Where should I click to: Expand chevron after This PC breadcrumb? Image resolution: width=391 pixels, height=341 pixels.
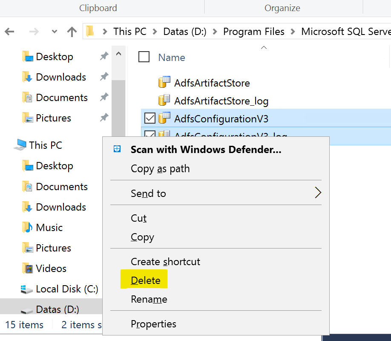155,32
